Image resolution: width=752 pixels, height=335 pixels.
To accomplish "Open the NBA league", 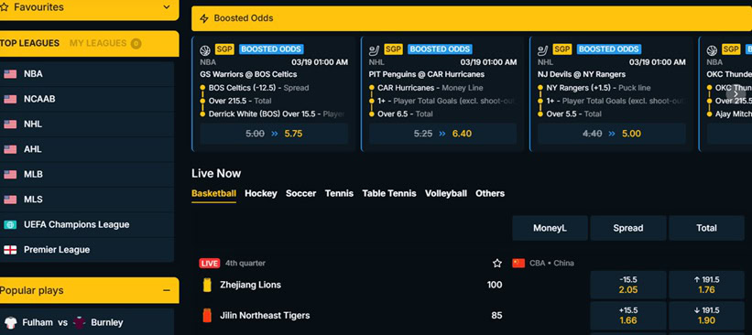I will click(87, 74).
